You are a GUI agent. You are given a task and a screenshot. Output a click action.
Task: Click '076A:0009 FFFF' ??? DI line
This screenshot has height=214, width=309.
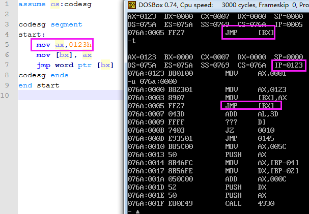pos(196,122)
